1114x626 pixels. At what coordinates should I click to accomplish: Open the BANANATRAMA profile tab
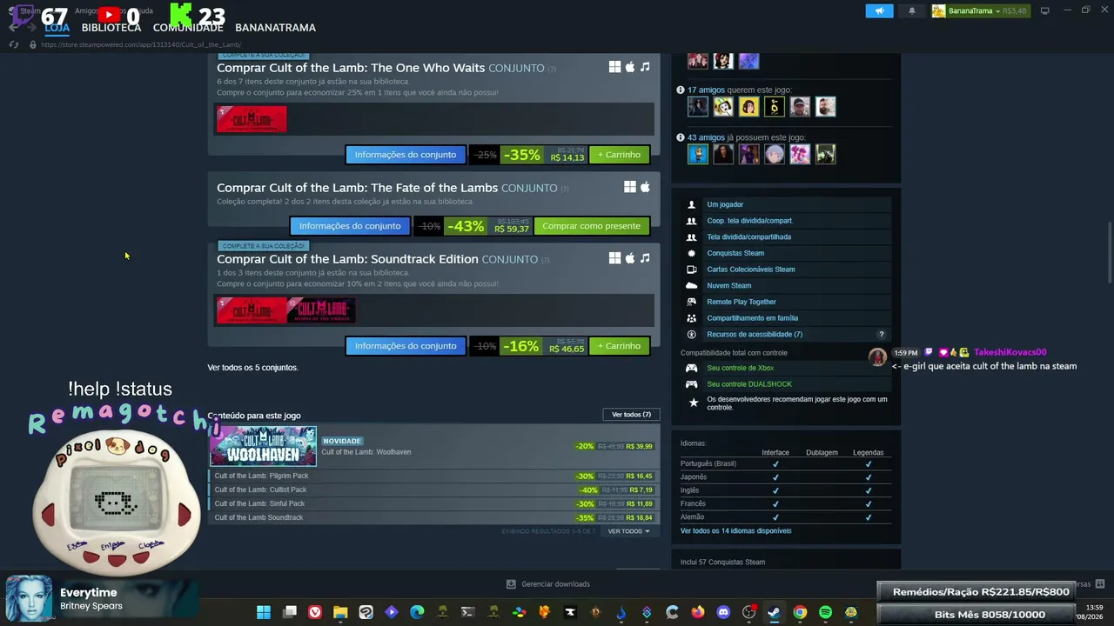[x=275, y=28]
